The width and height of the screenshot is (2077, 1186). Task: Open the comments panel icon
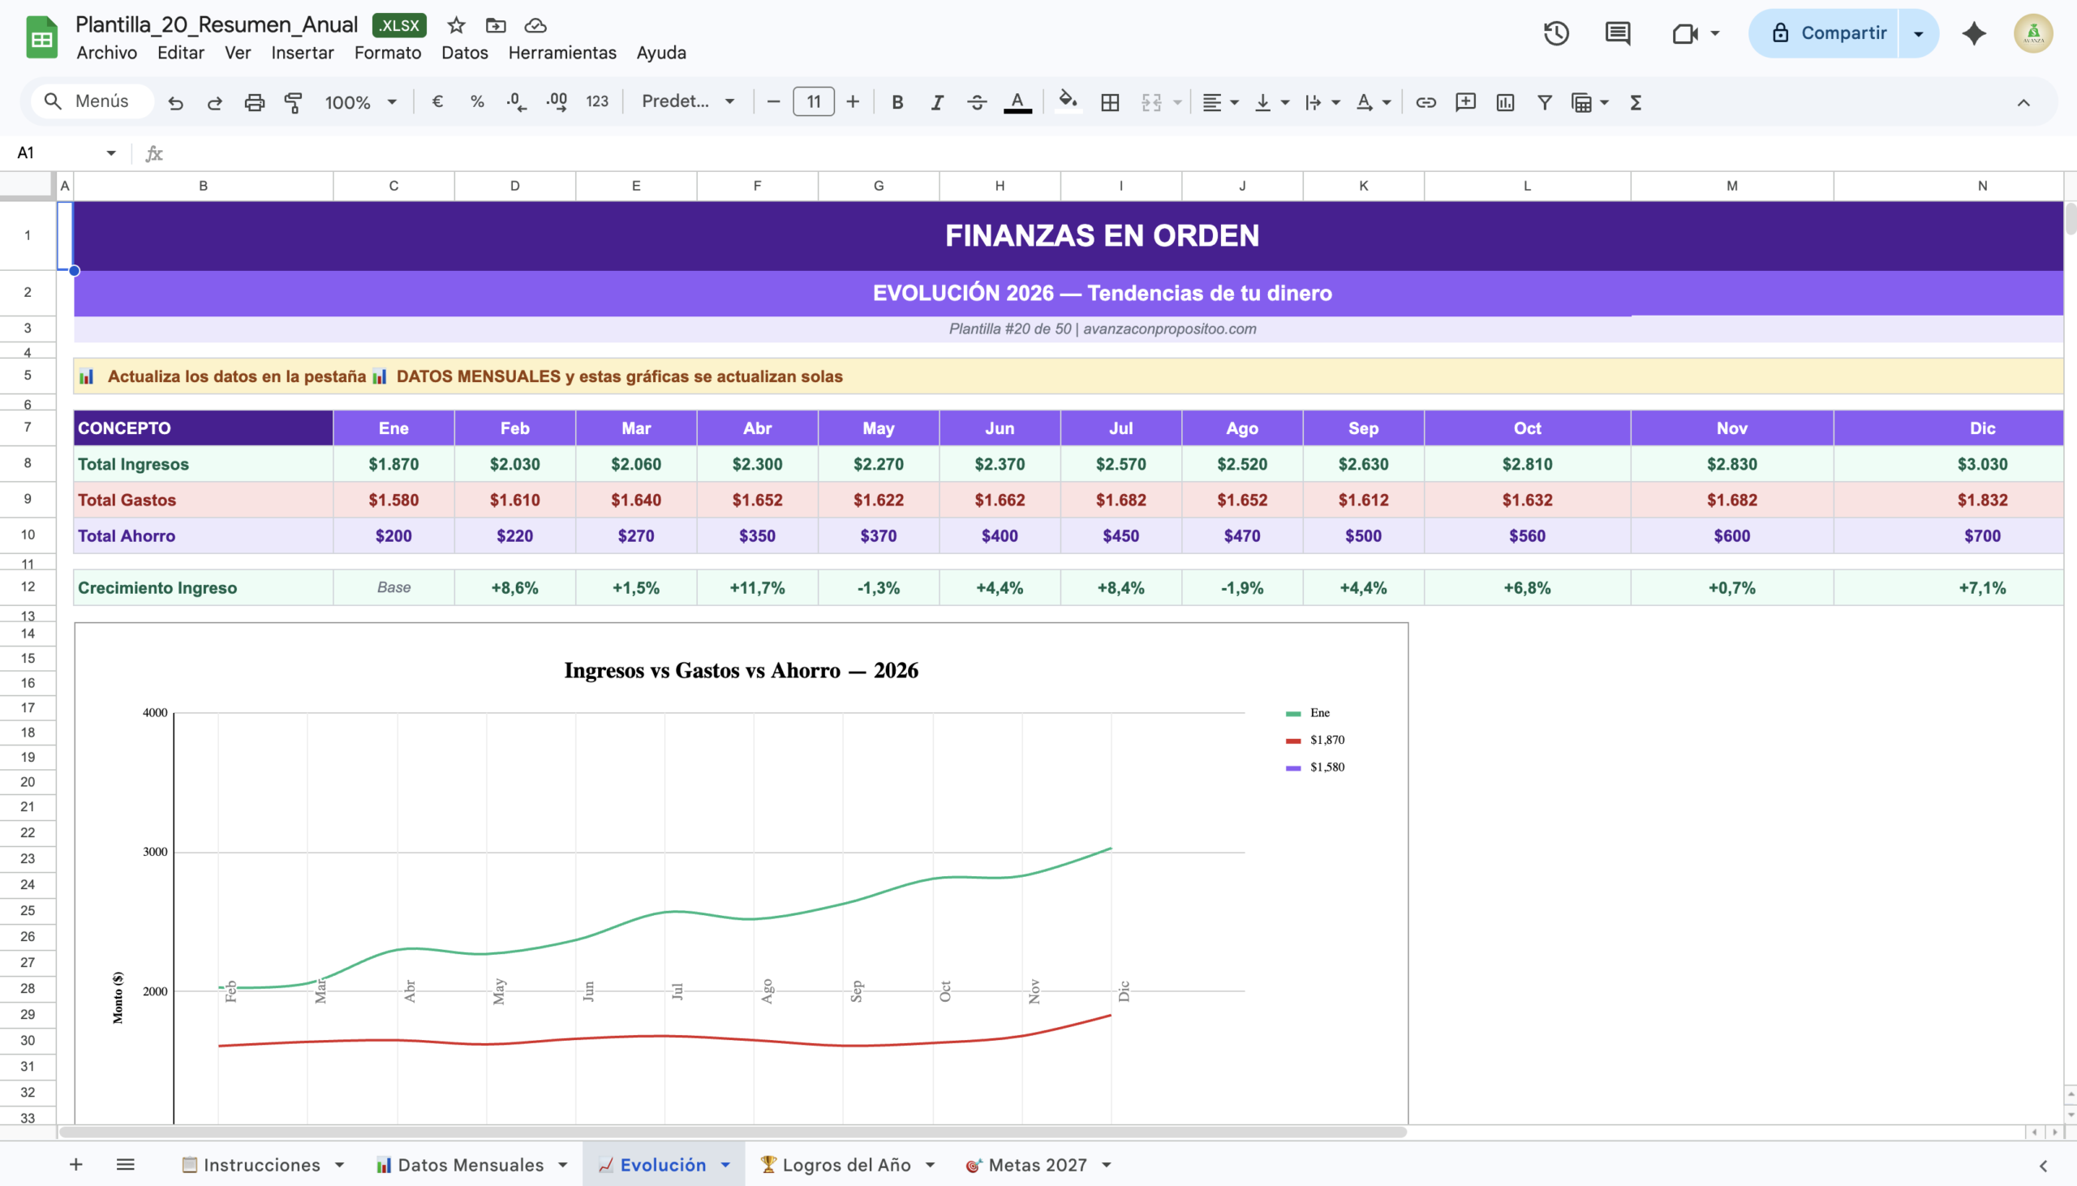1617,33
